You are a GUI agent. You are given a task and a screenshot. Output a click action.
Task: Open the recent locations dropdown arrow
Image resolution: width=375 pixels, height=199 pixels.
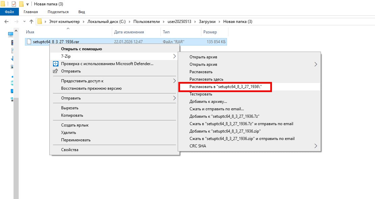point(24,22)
